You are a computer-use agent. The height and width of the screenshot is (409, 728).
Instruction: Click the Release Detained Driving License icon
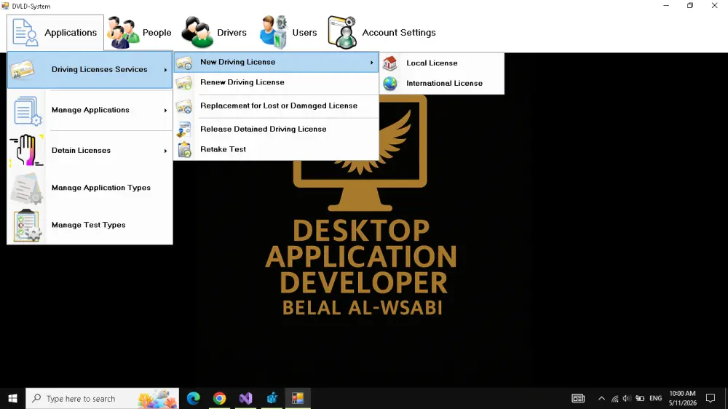pyautogui.click(x=184, y=130)
